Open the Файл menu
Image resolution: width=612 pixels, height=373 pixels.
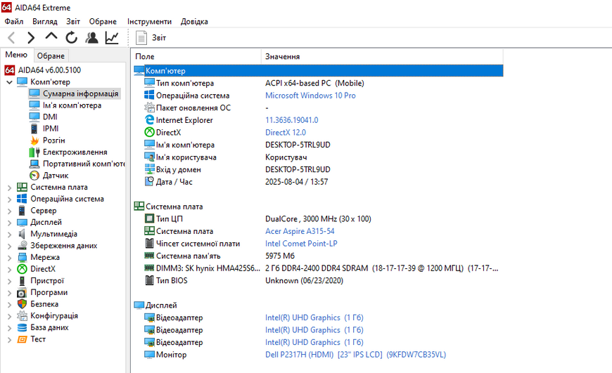click(x=14, y=22)
